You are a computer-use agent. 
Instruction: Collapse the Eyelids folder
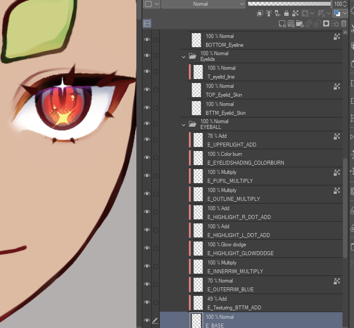pos(184,57)
